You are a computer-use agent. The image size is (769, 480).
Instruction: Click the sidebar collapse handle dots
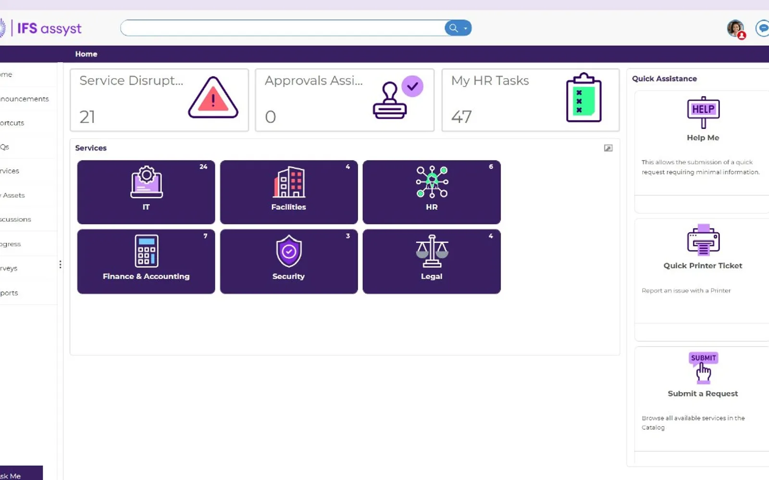(60, 264)
